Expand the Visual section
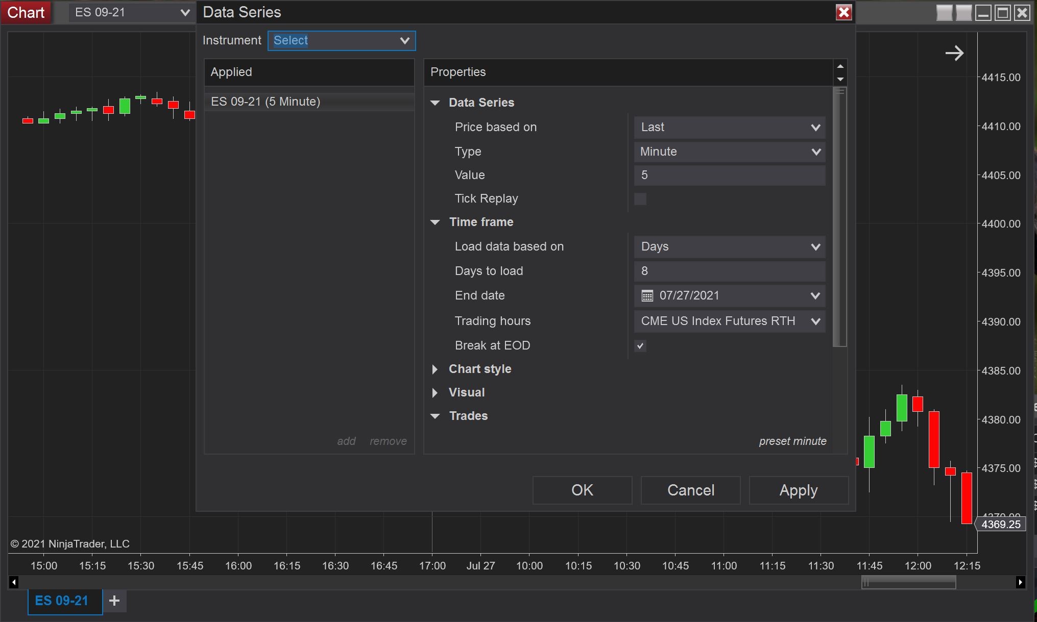The image size is (1037, 622). (435, 392)
